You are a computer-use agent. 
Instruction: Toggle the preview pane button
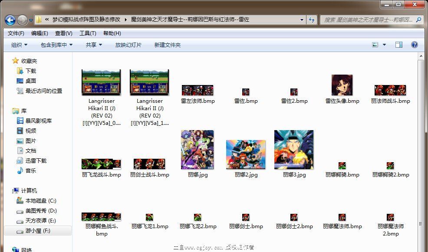click(x=399, y=45)
